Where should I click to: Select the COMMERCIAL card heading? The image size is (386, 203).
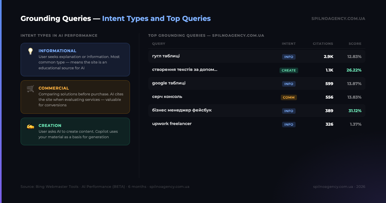(x=54, y=88)
